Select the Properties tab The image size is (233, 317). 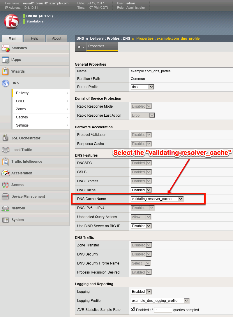coord(102,46)
